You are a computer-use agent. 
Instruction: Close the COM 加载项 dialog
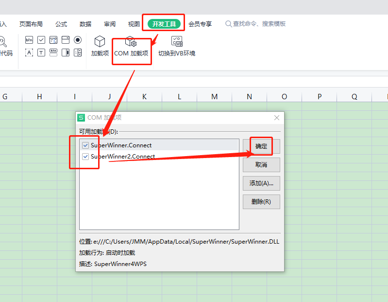click(277, 118)
